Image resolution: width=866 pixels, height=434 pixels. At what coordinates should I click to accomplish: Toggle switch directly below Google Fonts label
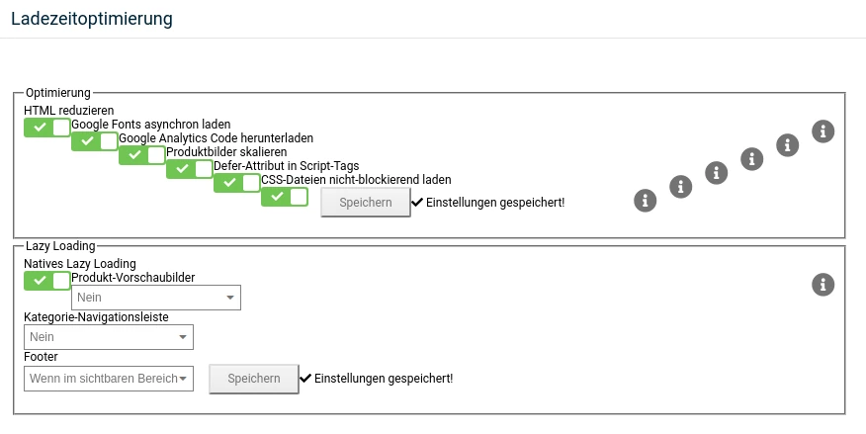point(95,141)
